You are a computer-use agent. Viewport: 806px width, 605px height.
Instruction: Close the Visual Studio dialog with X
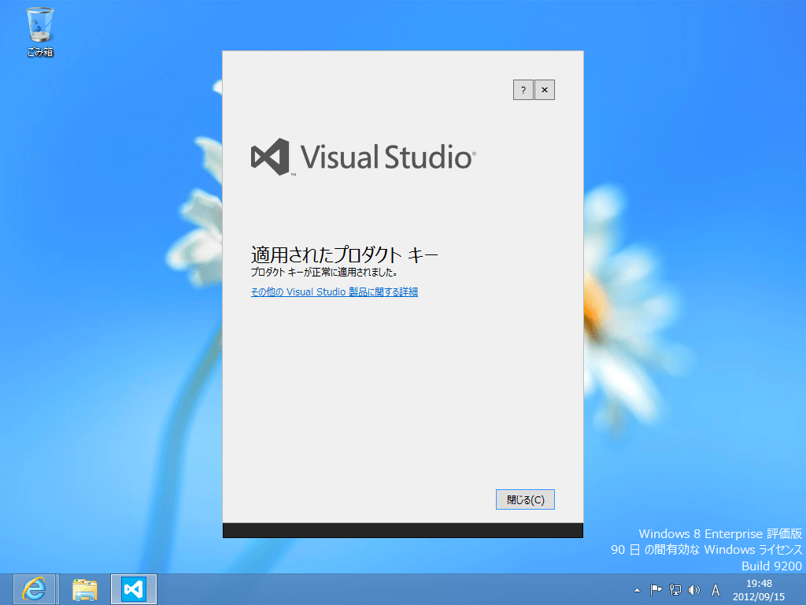tap(545, 90)
